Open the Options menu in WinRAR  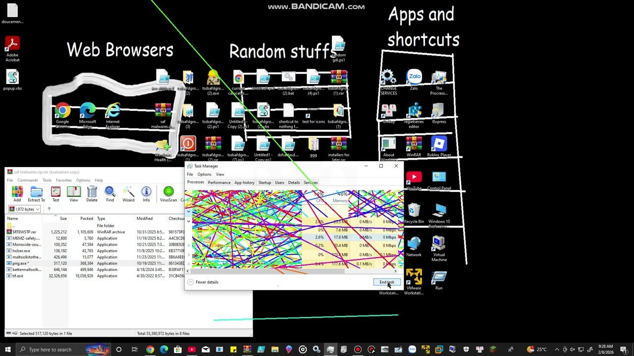coord(83,180)
